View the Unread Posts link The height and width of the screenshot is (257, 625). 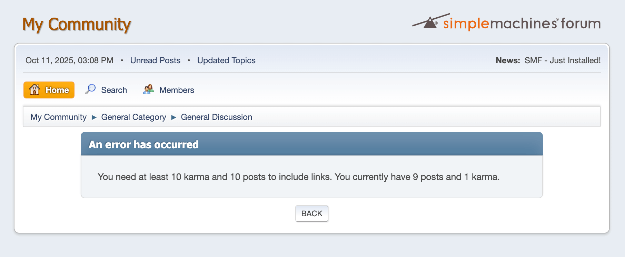[155, 60]
